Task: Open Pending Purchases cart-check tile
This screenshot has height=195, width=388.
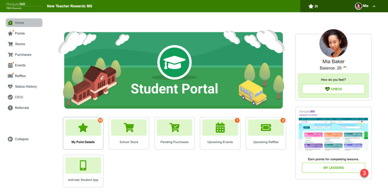Action: [x=174, y=133]
